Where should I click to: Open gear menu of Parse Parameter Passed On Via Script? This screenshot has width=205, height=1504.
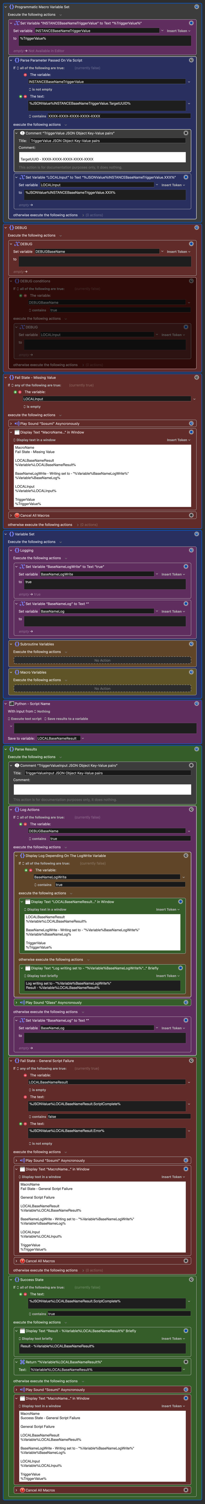191,60
